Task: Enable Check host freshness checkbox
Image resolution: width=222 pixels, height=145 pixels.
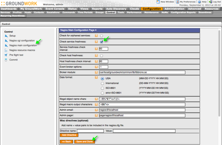Action: (101, 56)
